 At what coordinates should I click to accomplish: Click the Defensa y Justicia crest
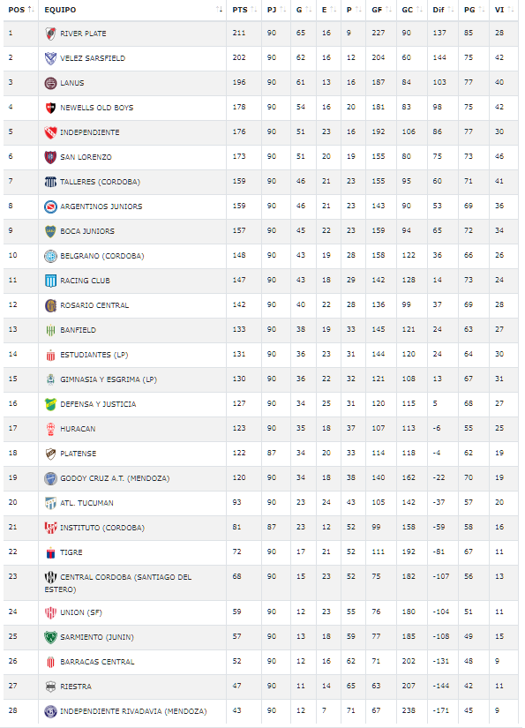click(x=50, y=404)
